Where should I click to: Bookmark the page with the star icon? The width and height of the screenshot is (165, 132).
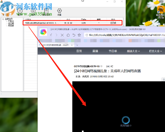click(x=79, y=35)
